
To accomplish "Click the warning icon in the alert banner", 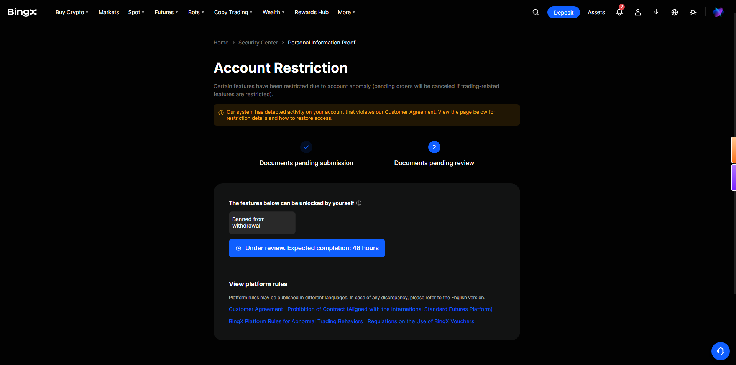I will pyautogui.click(x=221, y=113).
